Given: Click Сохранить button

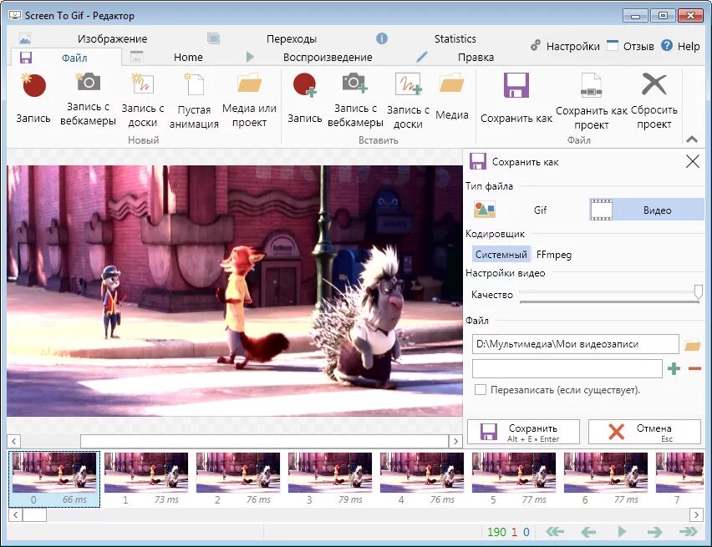Looking at the screenshot, I should (x=523, y=431).
